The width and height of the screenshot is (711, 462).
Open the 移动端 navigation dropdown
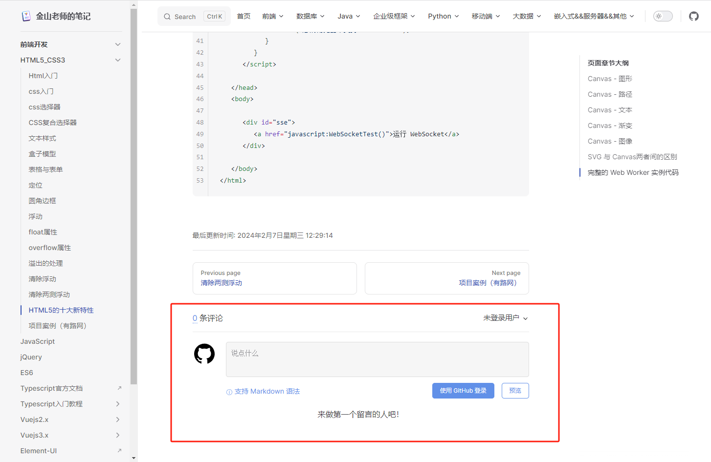(486, 16)
